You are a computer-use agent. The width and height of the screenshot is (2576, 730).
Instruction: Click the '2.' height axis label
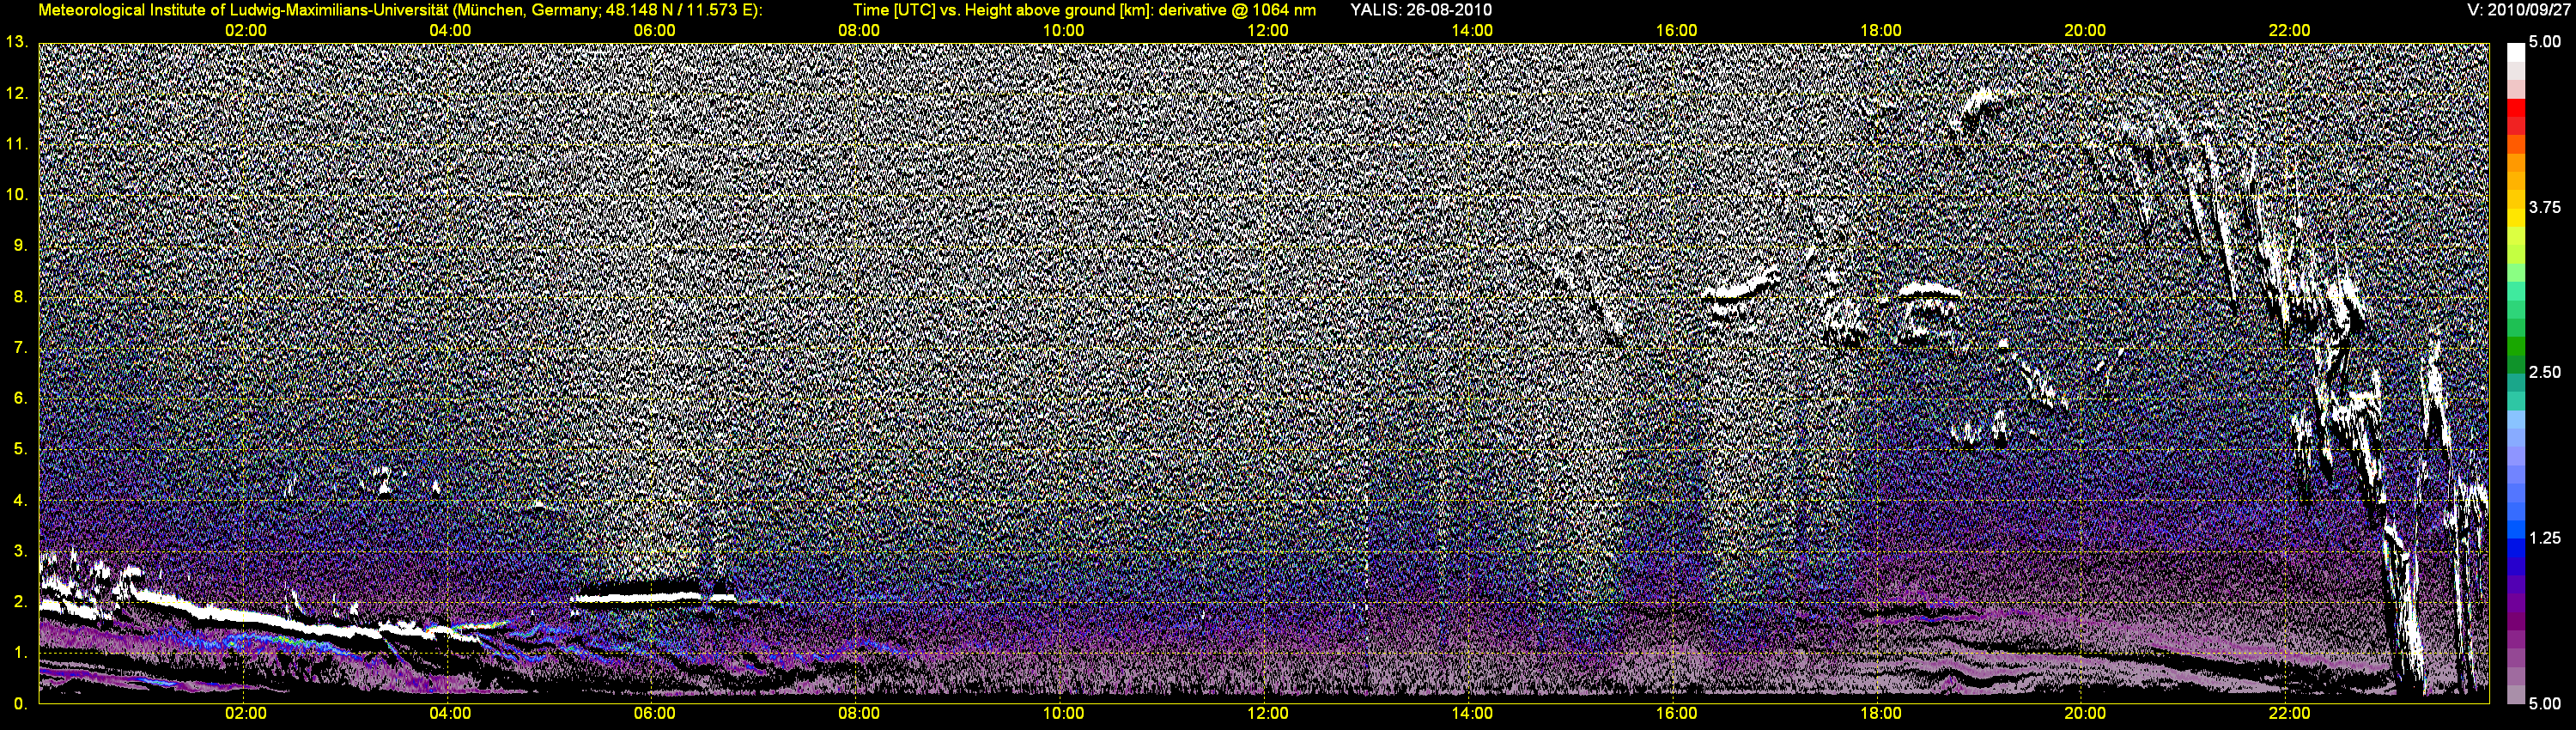coord(20,601)
